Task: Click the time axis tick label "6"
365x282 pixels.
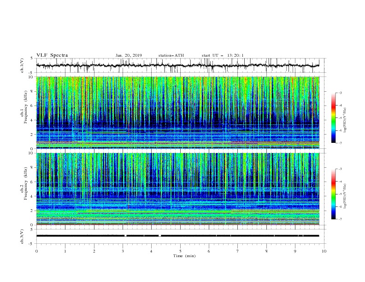Action: click(x=209, y=251)
